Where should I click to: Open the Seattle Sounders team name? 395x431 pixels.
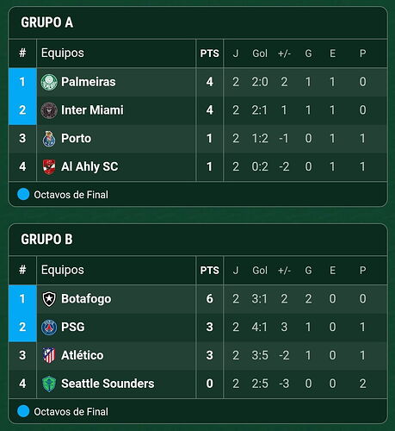[x=108, y=384]
